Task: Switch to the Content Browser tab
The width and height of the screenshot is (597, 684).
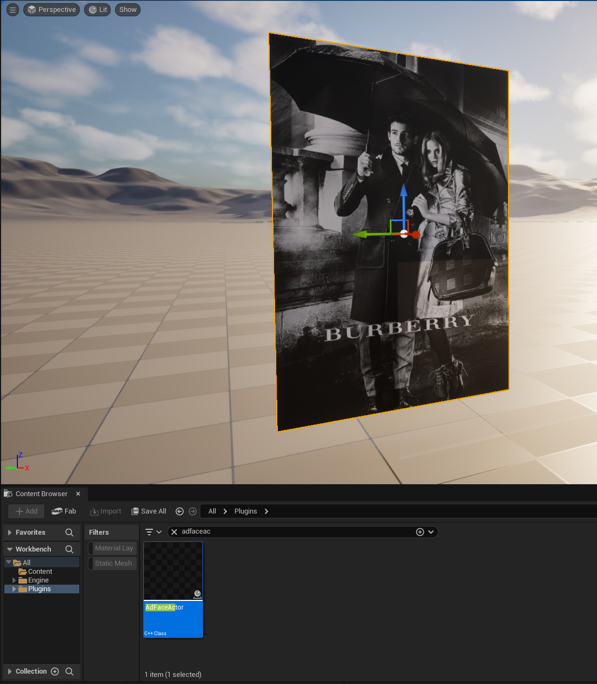Action: pyautogui.click(x=41, y=494)
